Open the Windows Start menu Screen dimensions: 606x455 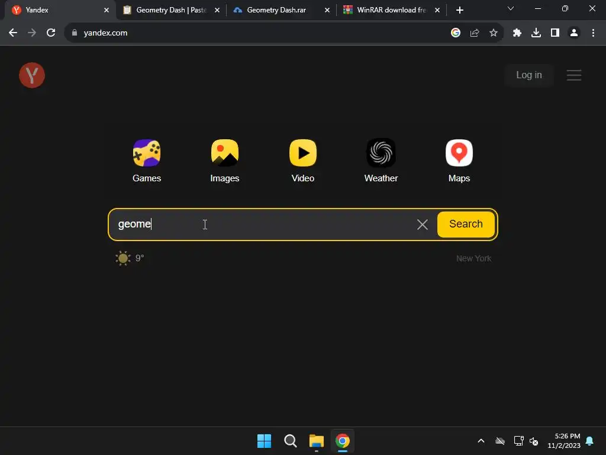tap(265, 441)
